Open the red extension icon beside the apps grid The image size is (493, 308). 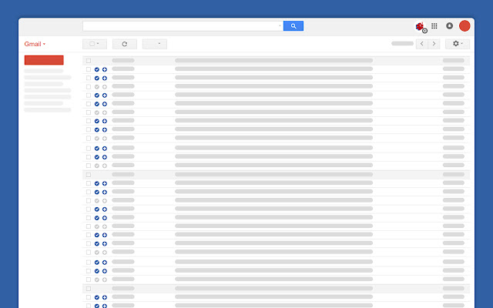pos(421,27)
